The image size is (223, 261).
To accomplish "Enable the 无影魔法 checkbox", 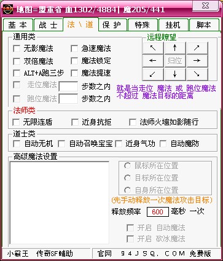I will coord(17,49).
